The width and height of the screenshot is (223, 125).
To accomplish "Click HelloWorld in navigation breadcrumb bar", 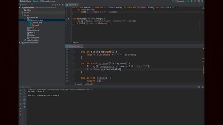I will pyautogui.click(x=25, y=1).
